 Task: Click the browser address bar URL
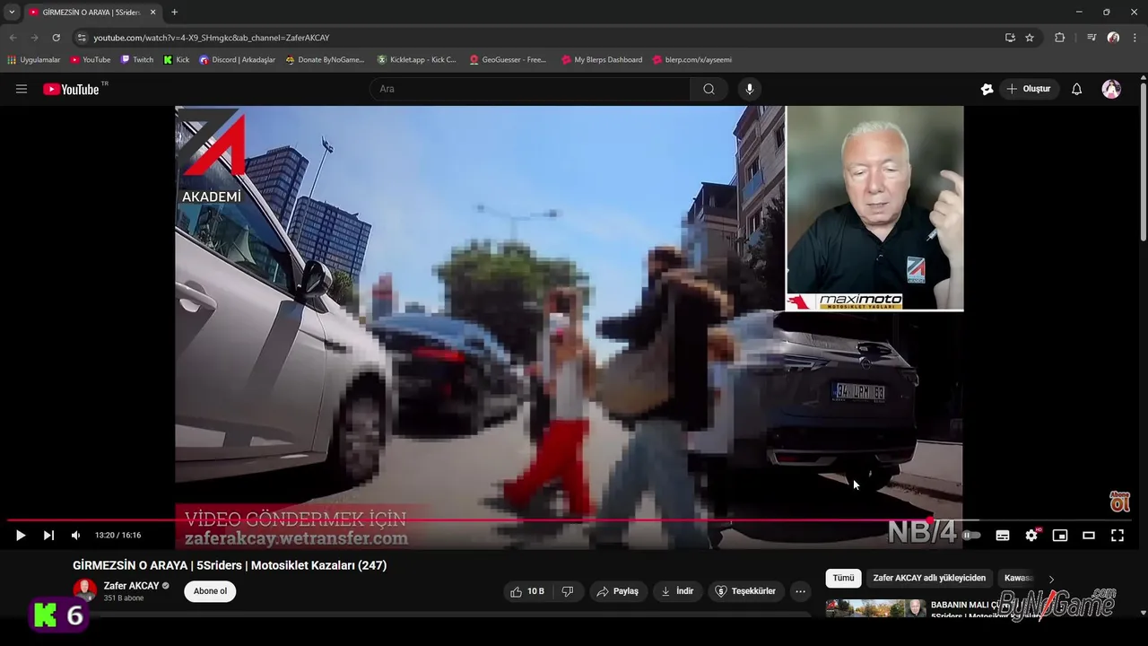(212, 38)
